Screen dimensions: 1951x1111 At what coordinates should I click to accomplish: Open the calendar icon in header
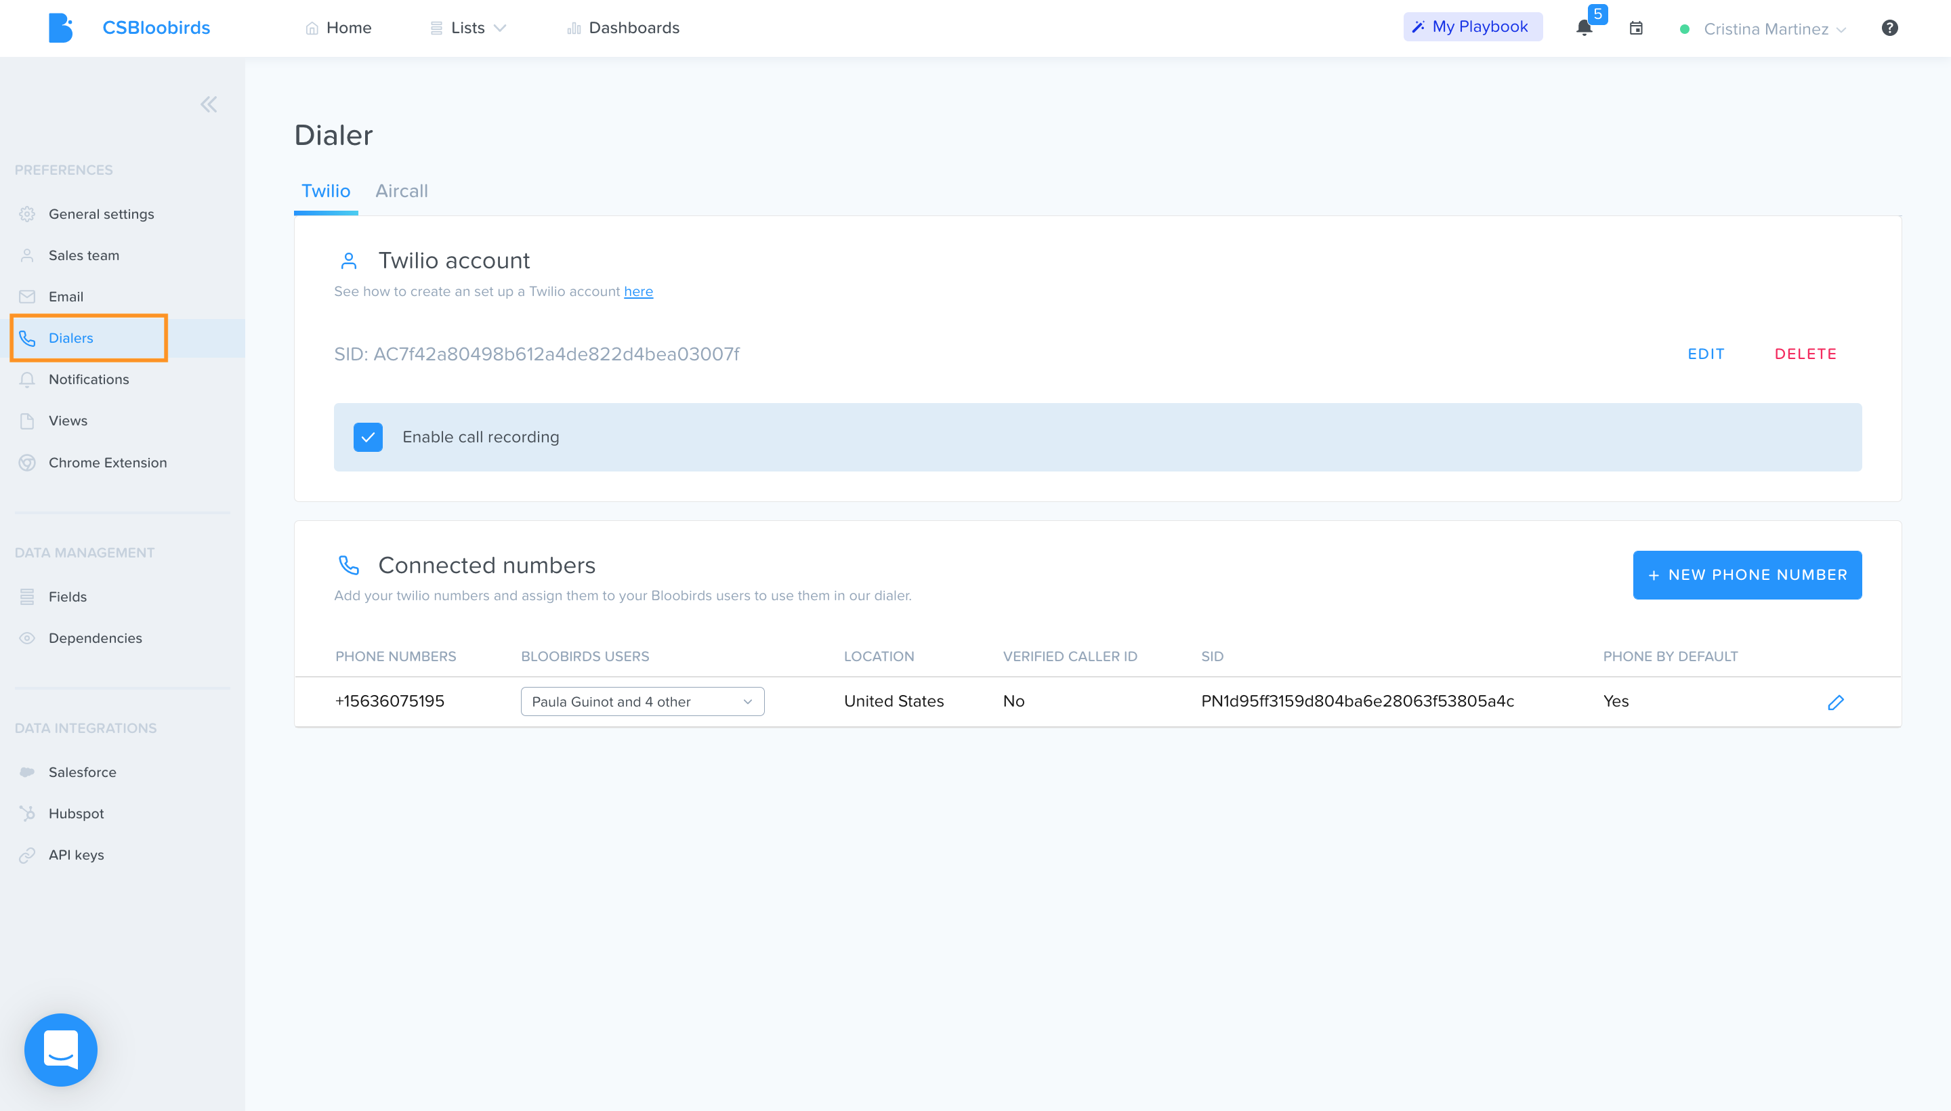tap(1636, 28)
